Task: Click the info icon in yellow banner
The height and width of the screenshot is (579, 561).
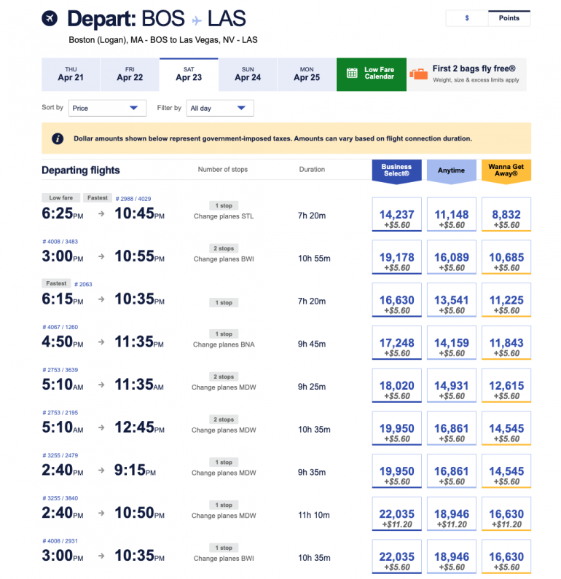Action: (57, 138)
